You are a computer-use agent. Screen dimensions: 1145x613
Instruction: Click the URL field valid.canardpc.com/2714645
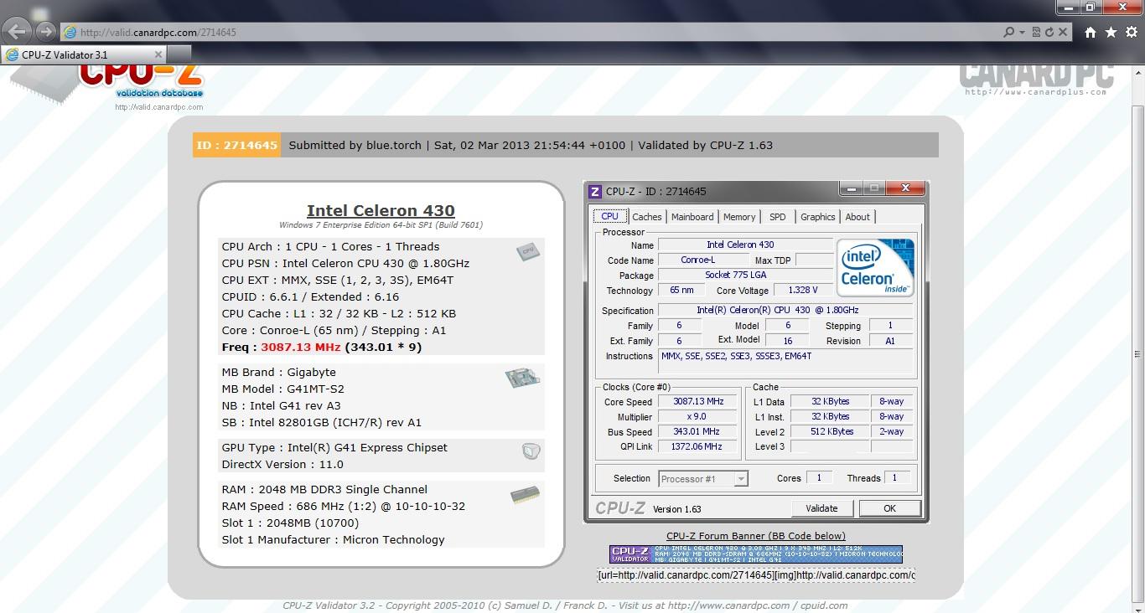click(x=536, y=33)
